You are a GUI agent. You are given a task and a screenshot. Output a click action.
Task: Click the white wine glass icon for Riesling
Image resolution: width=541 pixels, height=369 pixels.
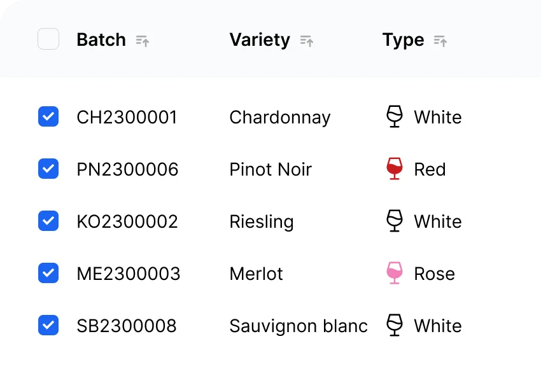[395, 221]
